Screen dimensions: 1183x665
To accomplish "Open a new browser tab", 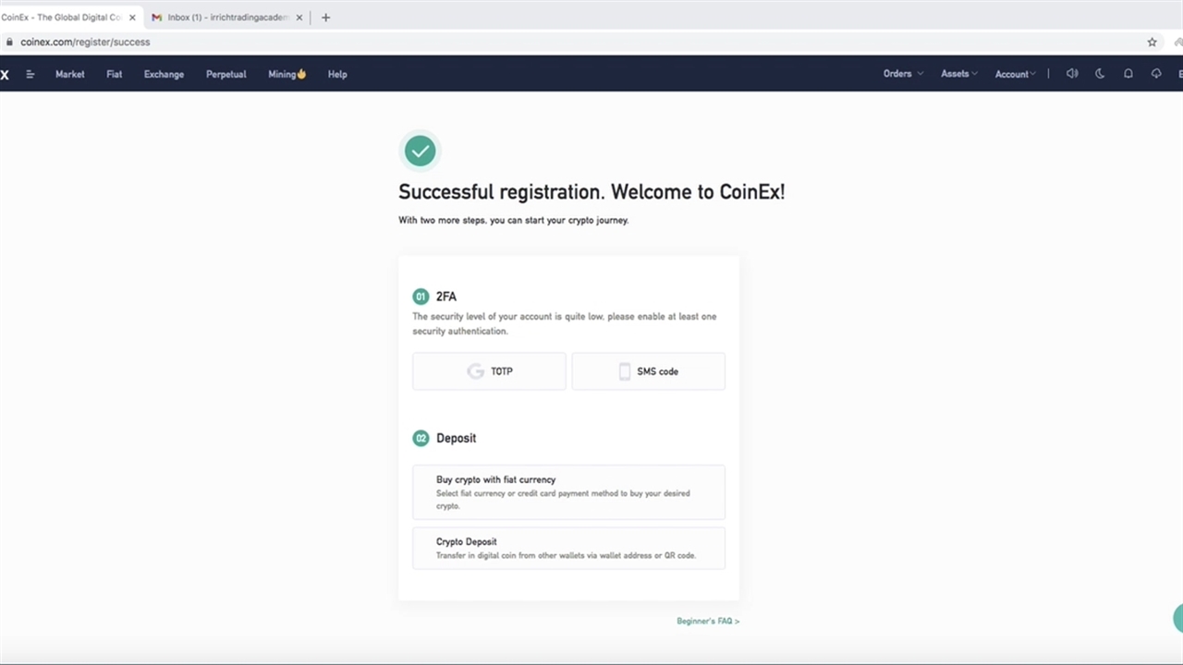I will pos(325,18).
